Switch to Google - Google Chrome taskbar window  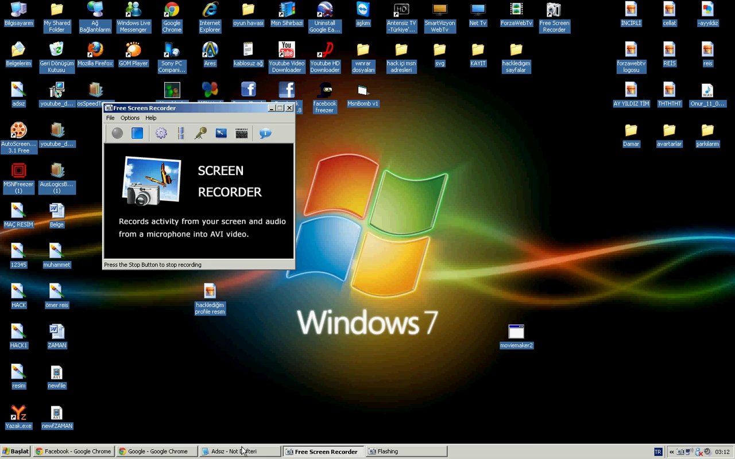pyautogui.click(x=156, y=452)
